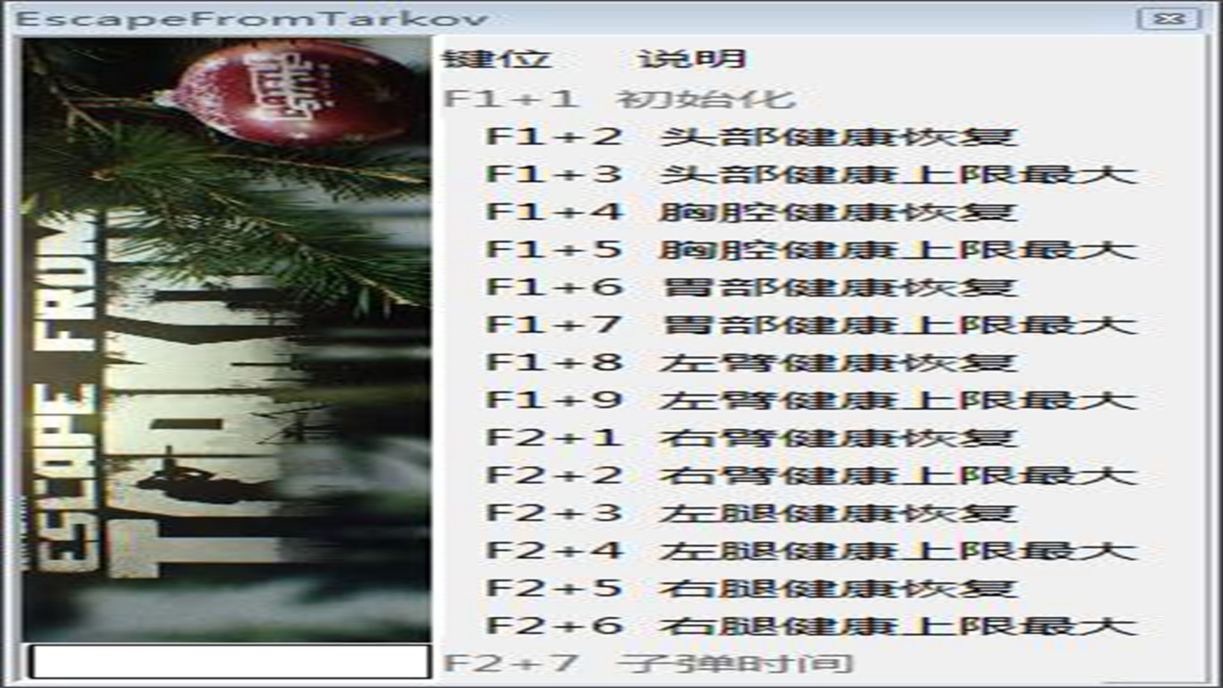The width and height of the screenshot is (1223, 688).
Task: Select the F2+3 左腿健康恢复 entry
Action: 751,513
